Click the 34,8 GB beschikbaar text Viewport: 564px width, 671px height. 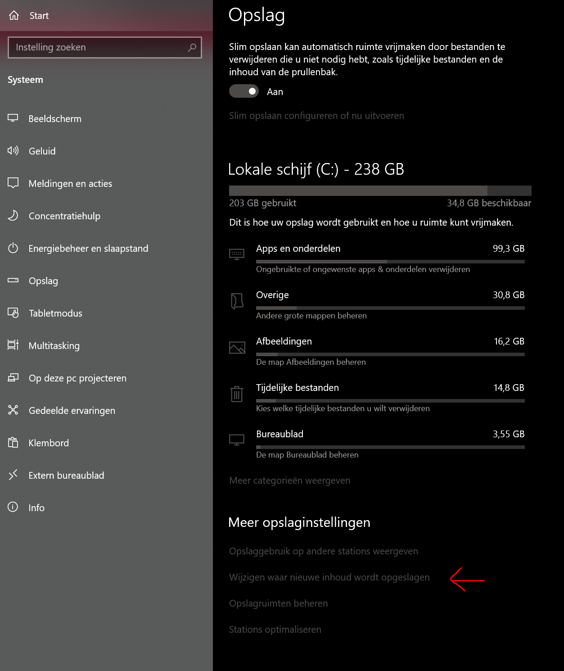pyautogui.click(x=489, y=203)
